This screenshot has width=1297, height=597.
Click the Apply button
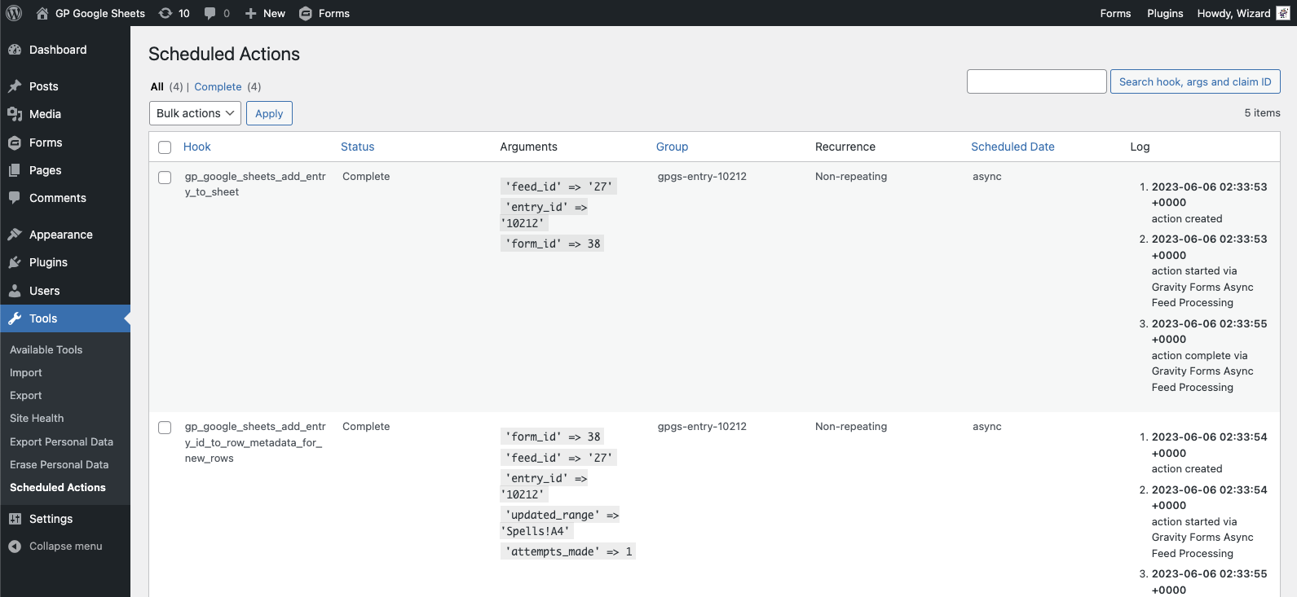click(269, 113)
